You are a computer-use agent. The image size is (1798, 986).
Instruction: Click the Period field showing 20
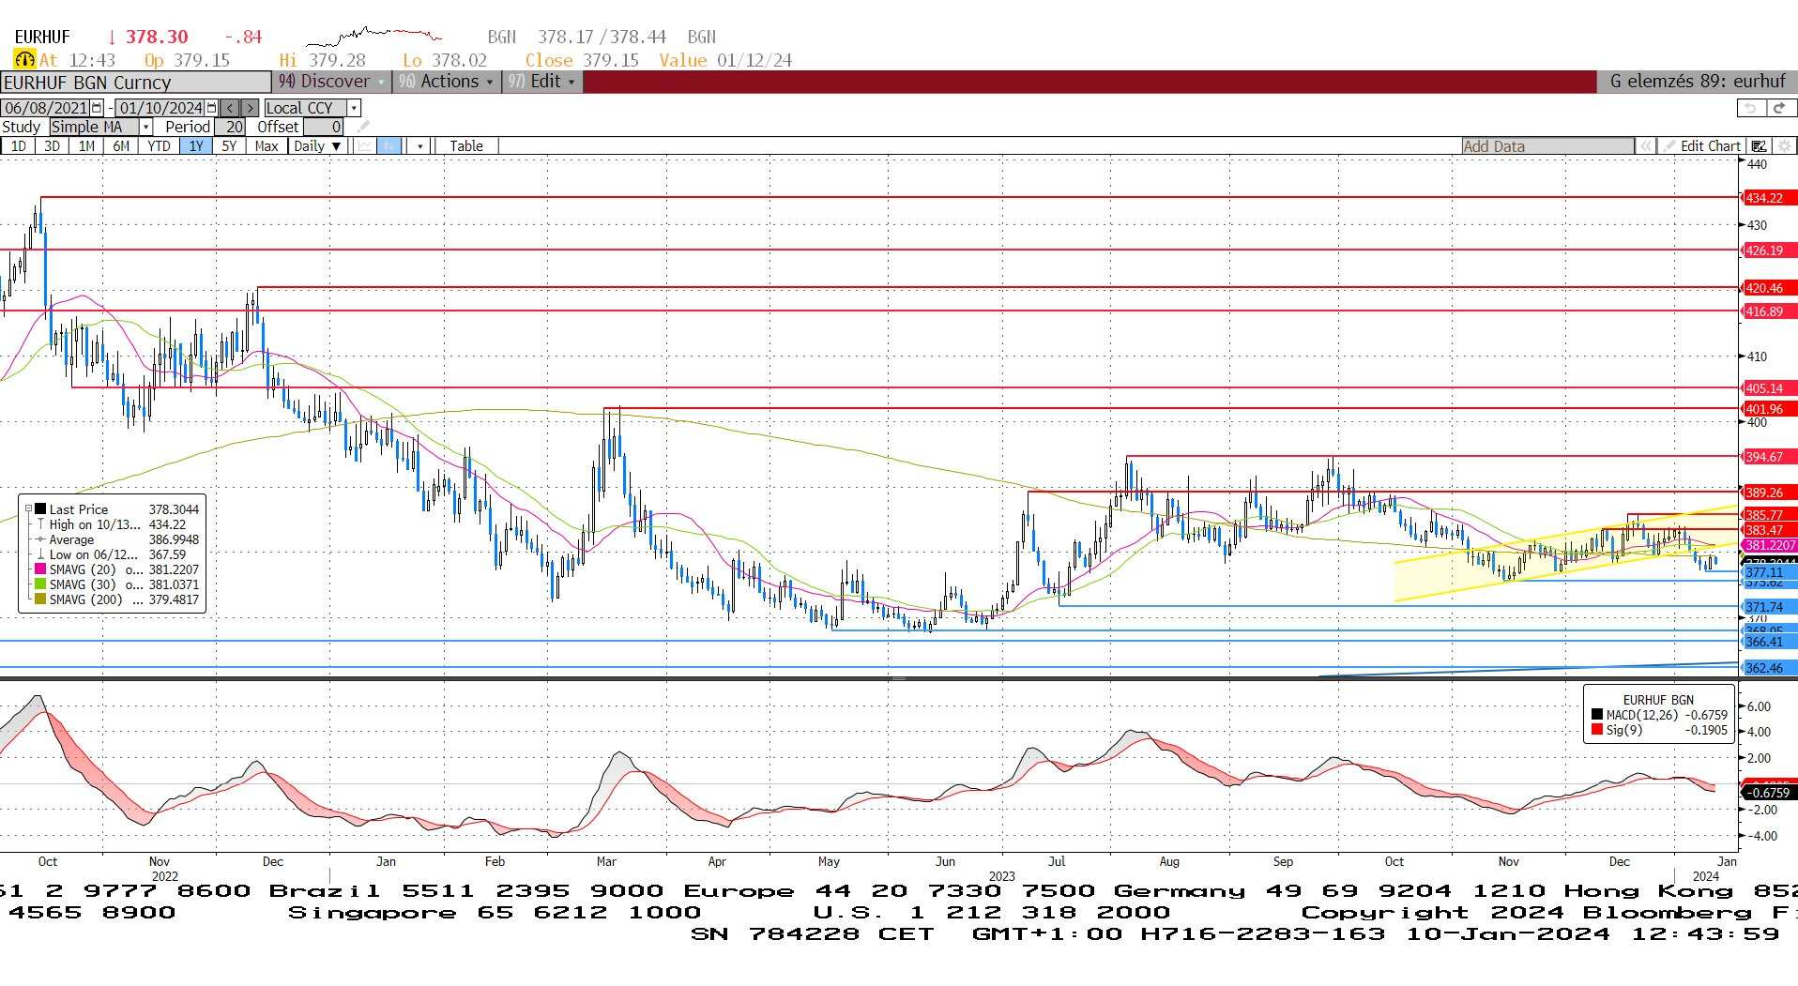pyautogui.click(x=231, y=127)
